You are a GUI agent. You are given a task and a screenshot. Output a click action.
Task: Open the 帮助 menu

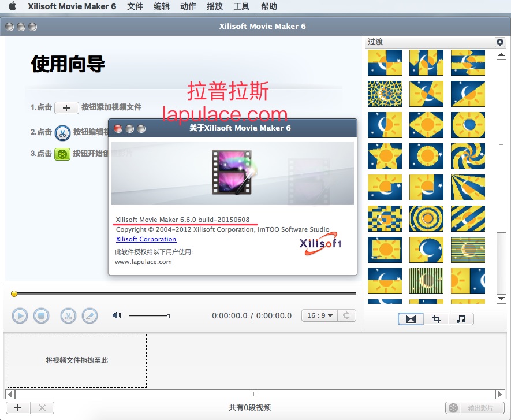coord(269,6)
